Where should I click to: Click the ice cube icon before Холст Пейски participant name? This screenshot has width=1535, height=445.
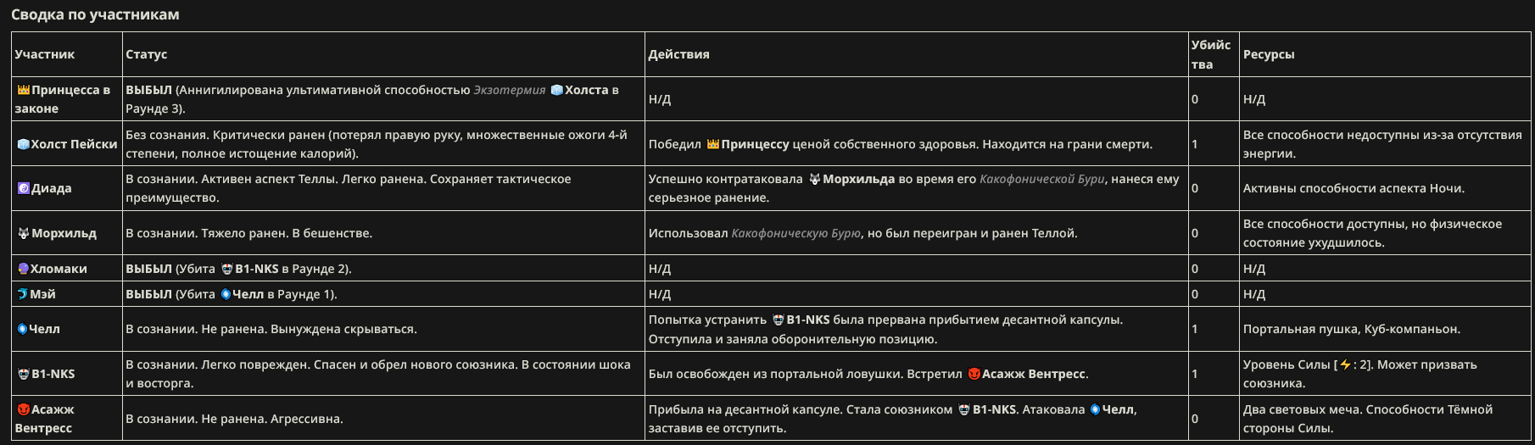tap(24, 144)
